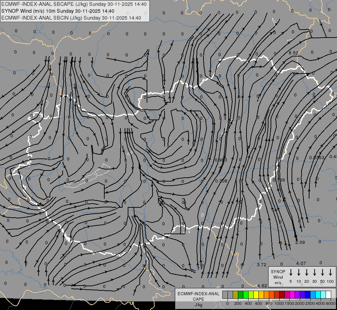
Task: Click the 100 speed label in the wind legend
Action: [330, 282]
